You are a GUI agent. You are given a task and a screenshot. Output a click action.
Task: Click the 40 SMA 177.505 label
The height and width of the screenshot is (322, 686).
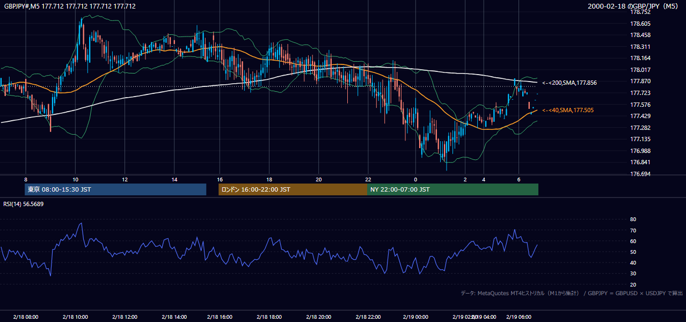567,110
